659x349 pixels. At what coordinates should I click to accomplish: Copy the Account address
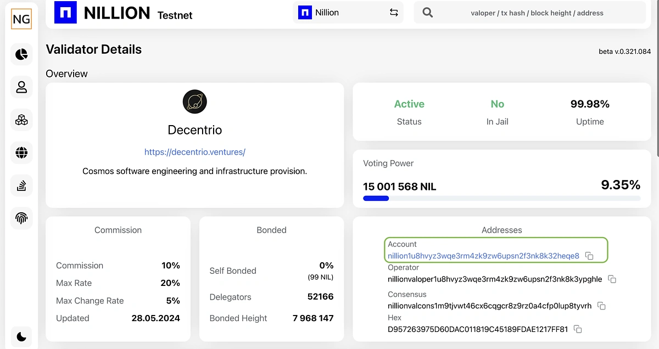pyautogui.click(x=589, y=256)
